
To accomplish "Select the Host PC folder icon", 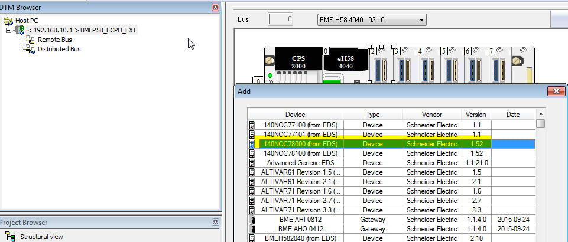I will [x=8, y=21].
